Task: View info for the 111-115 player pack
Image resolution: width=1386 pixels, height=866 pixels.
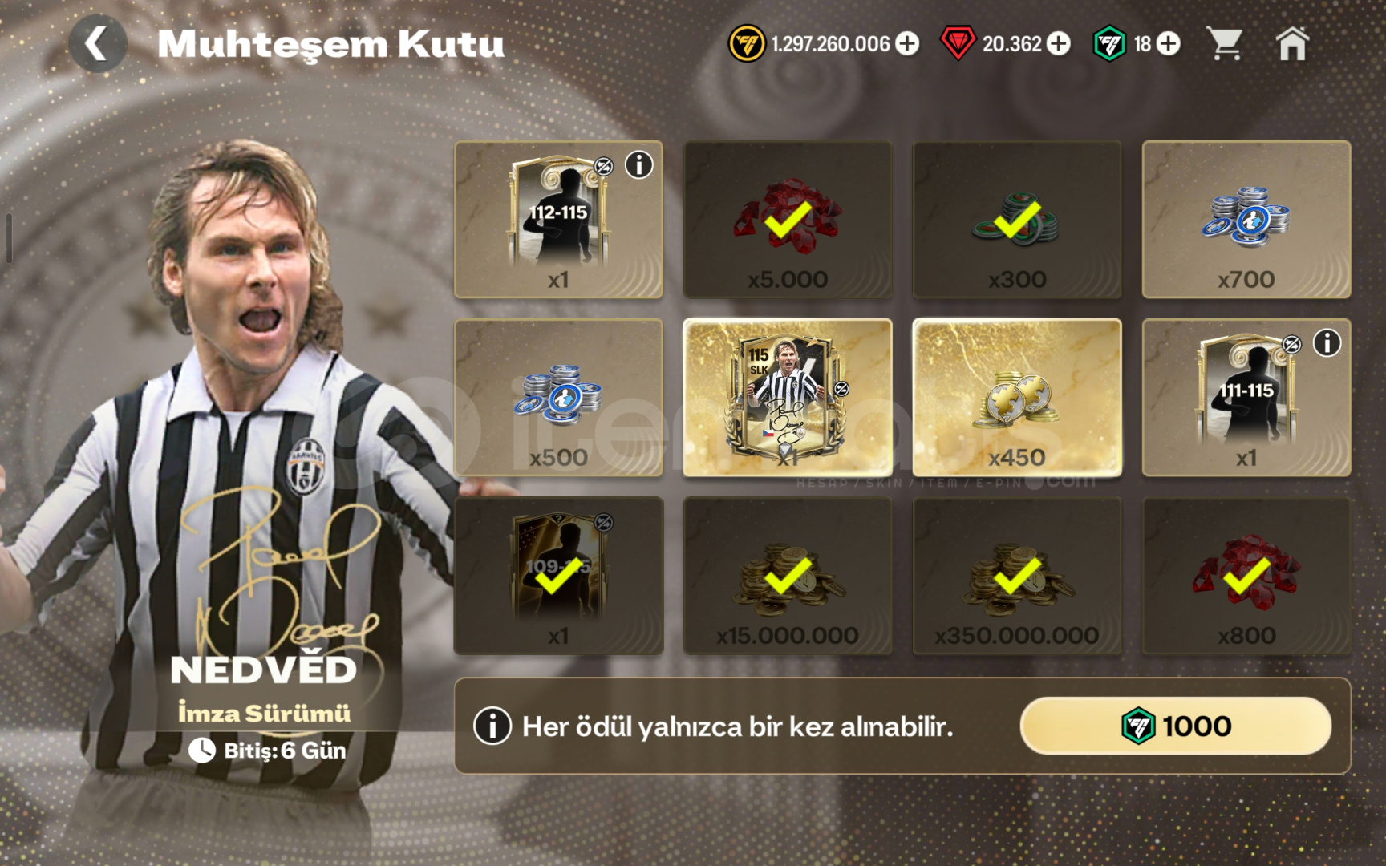Action: pyautogui.click(x=1327, y=343)
